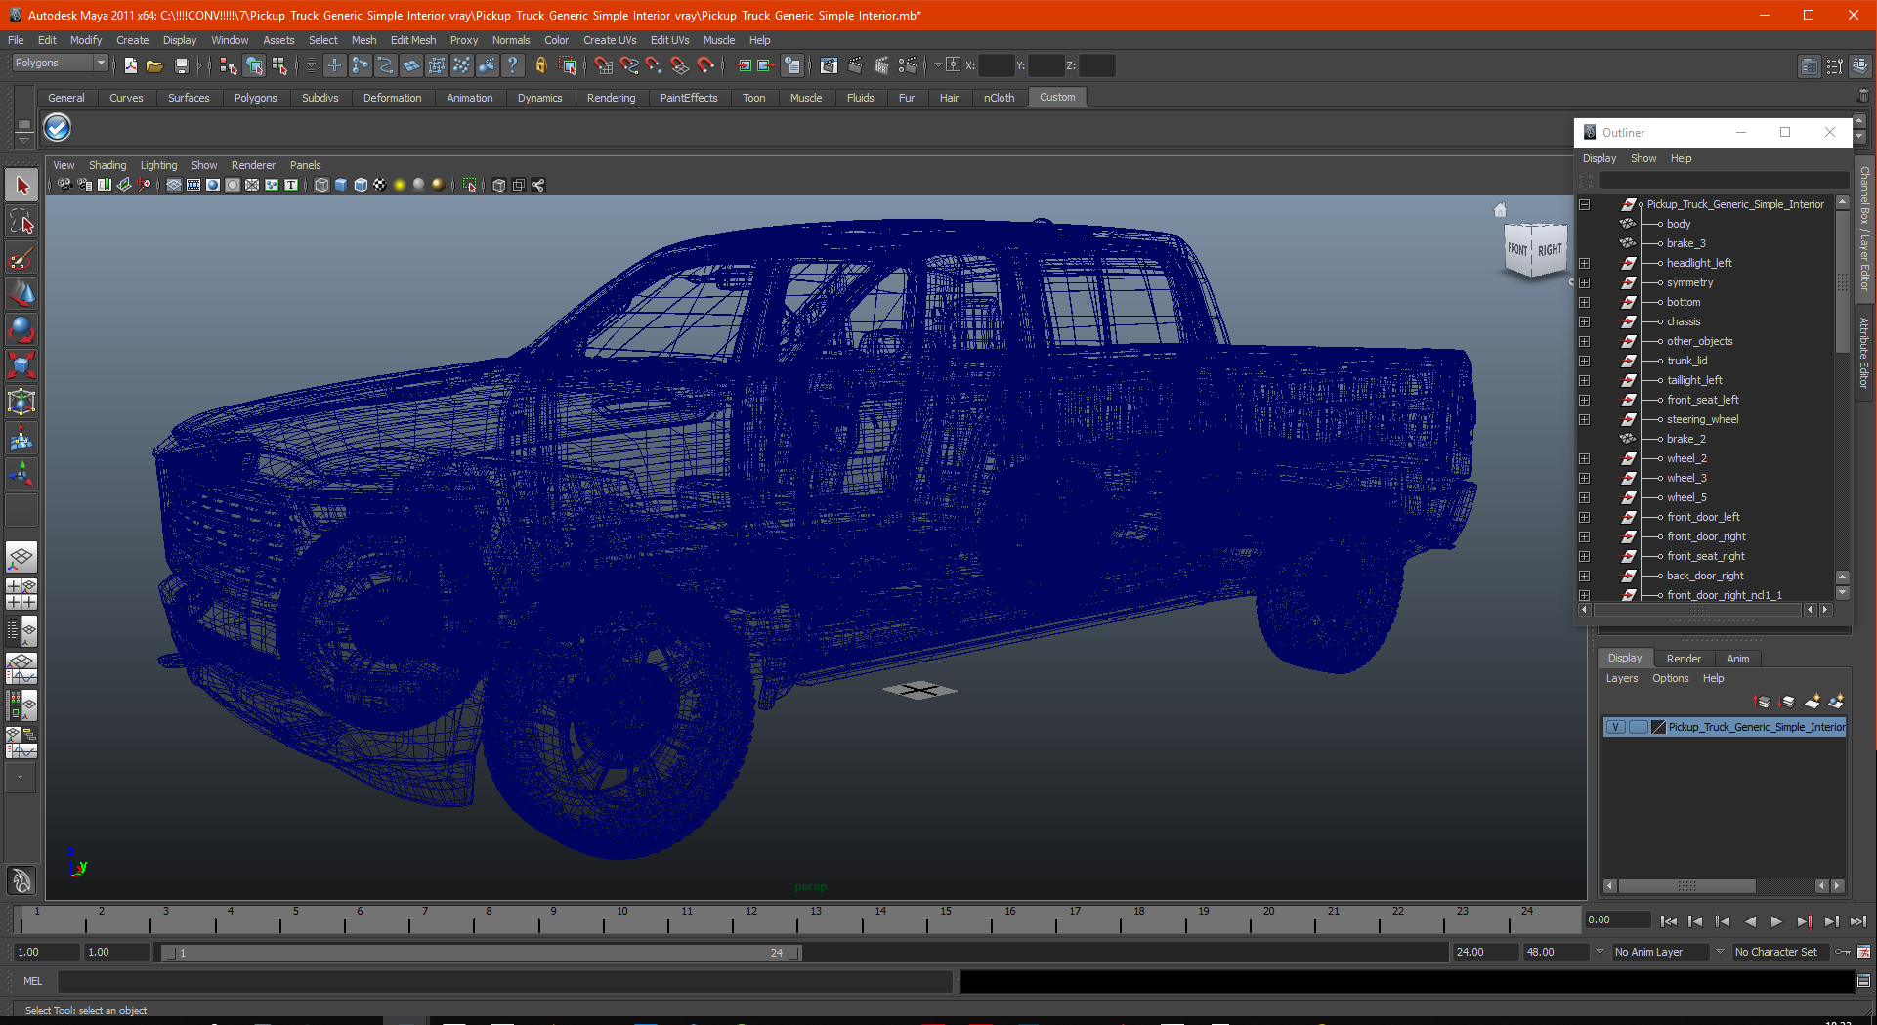Activate the Rotate tool sphere icon

click(x=21, y=330)
